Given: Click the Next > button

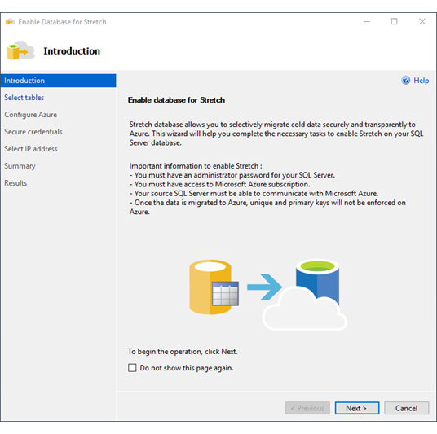Looking at the screenshot, I should click(357, 408).
